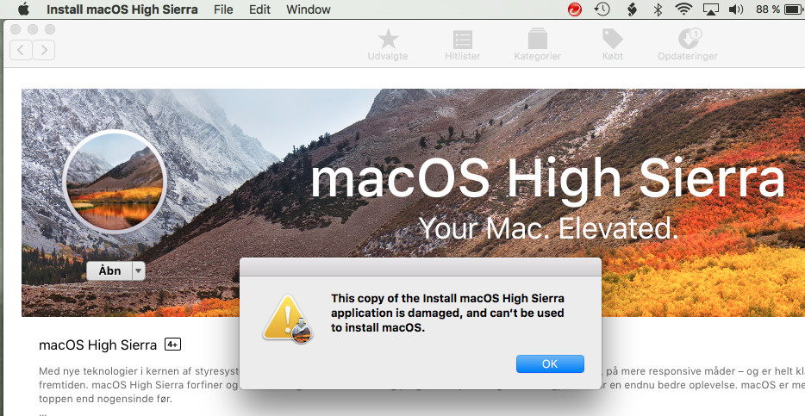
Task: Go forward with the right arrow button
Action: 44,50
